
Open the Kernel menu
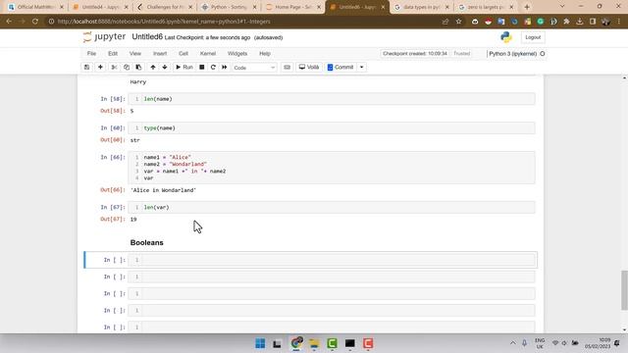point(208,54)
